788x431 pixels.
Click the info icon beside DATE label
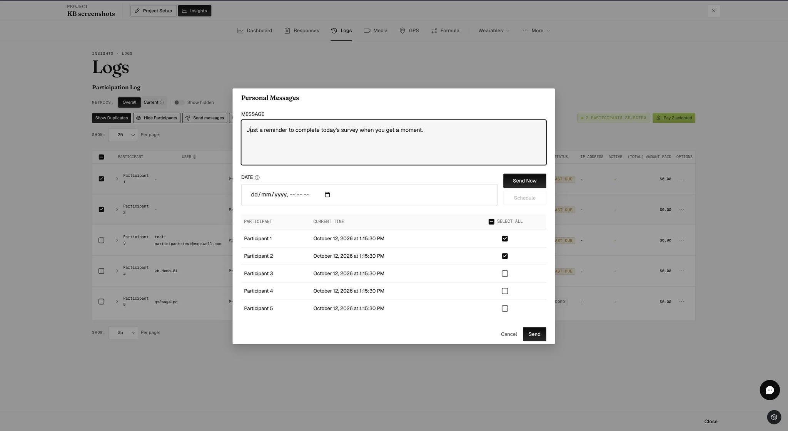coord(257,178)
